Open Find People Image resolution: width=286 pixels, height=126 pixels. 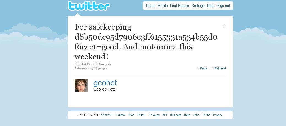click(179, 5)
